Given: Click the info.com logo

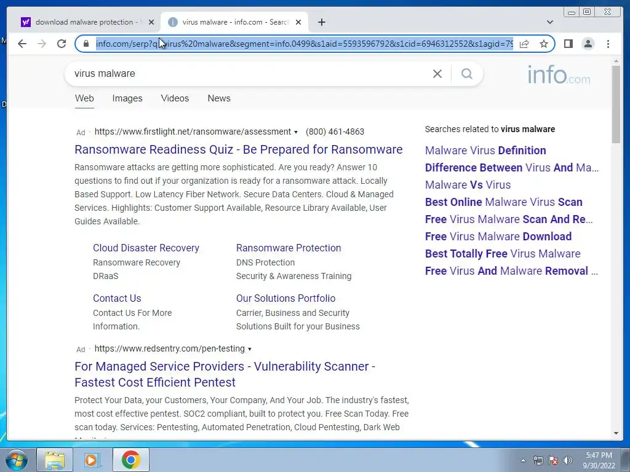Looking at the screenshot, I should coord(559,74).
